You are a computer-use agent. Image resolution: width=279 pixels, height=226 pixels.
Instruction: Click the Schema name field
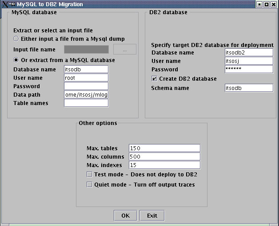tap(249, 88)
